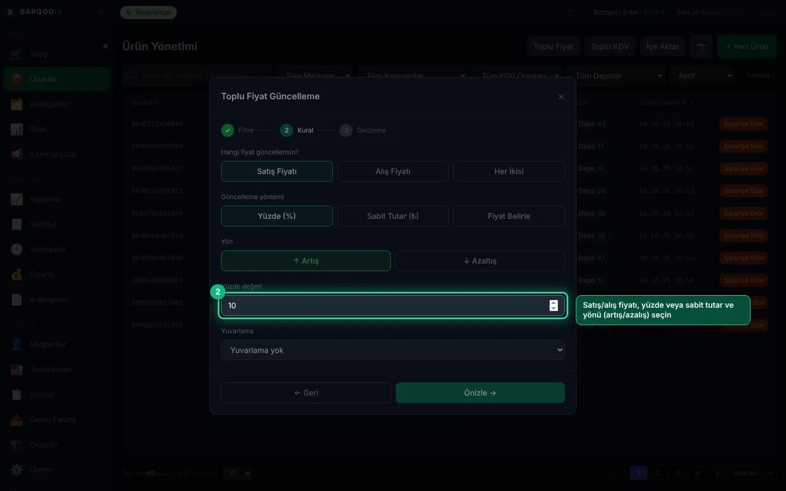
Task: Click the camera icon button beside İçe Aktar
Action: (701, 46)
